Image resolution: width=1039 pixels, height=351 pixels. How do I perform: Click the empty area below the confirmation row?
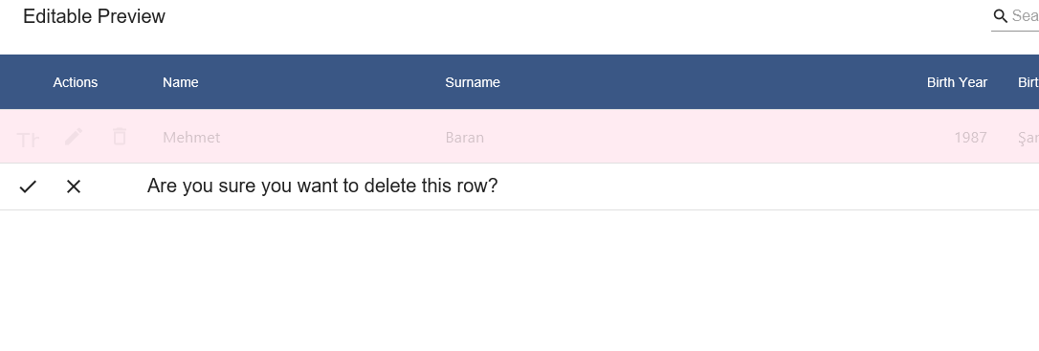pyautogui.click(x=519, y=281)
